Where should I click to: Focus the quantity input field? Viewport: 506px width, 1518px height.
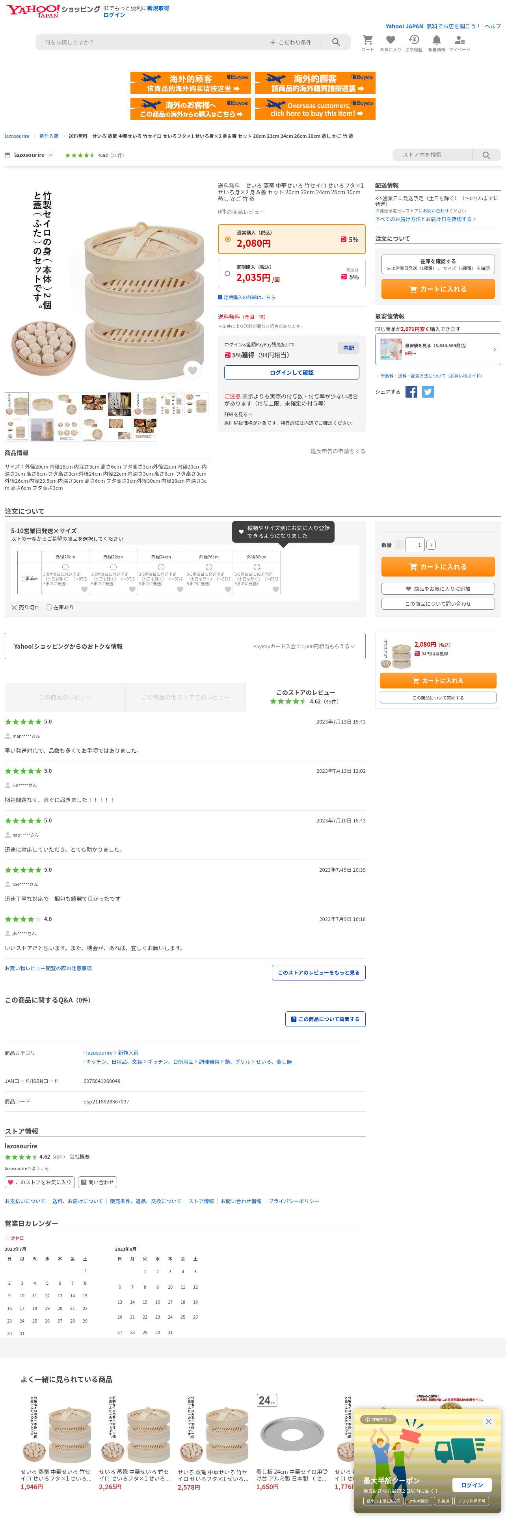[x=415, y=545]
